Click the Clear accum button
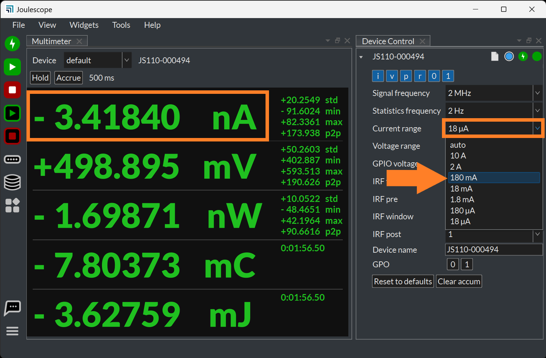Image resolution: width=546 pixels, height=358 pixels. 459,282
